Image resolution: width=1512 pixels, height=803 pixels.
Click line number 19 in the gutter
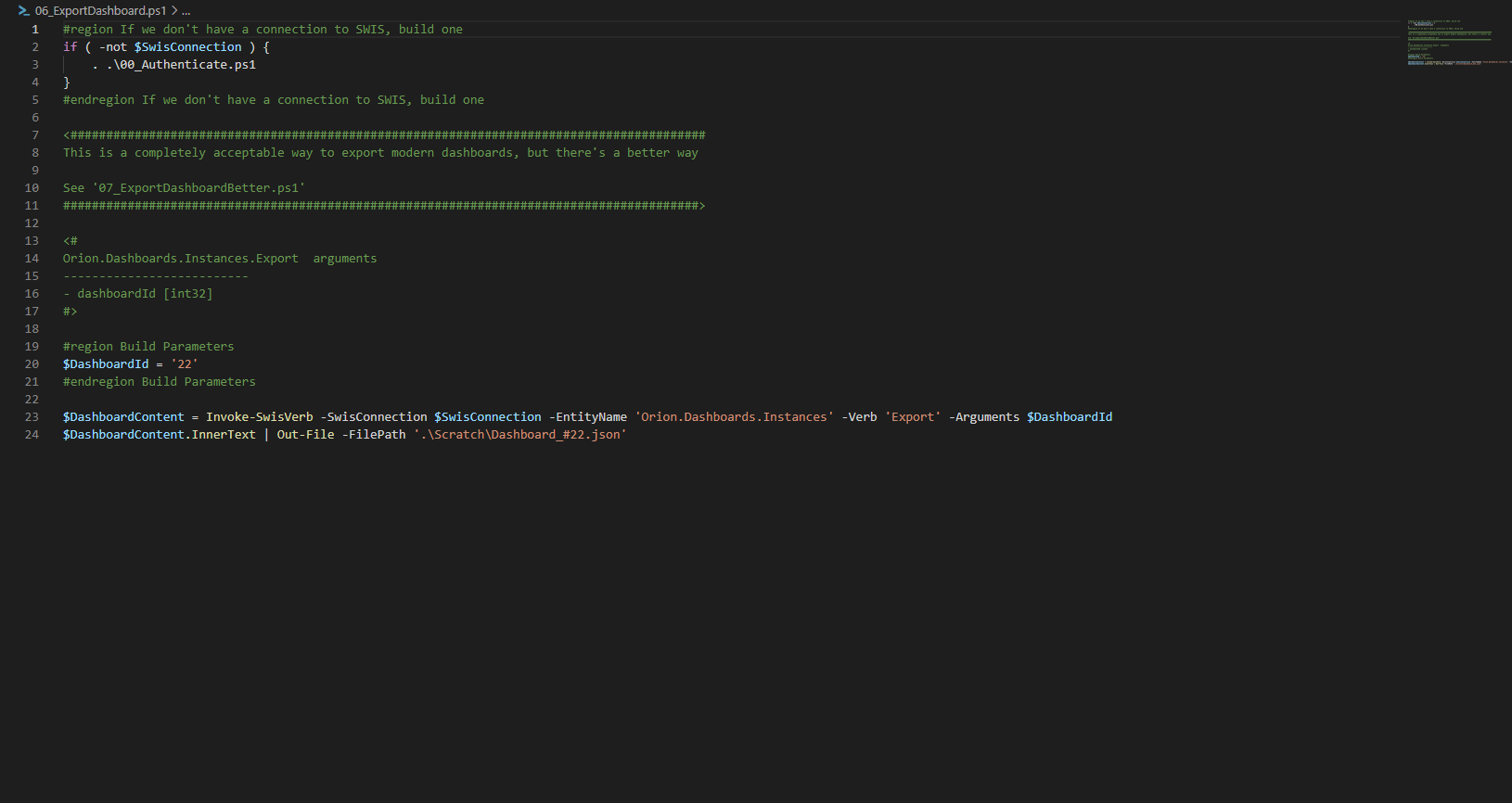tap(32, 347)
